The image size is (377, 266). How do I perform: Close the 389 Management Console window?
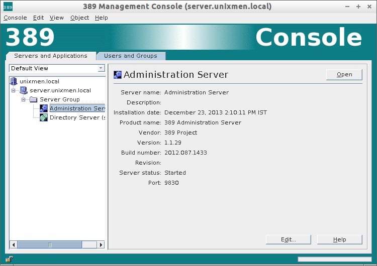click(x=369, y=7)
